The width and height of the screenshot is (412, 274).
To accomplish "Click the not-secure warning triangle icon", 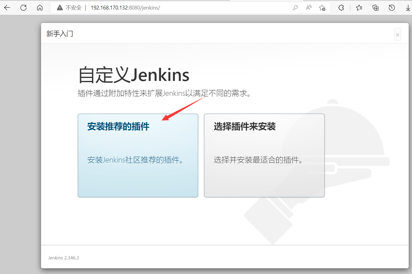I will coord(60,8).
